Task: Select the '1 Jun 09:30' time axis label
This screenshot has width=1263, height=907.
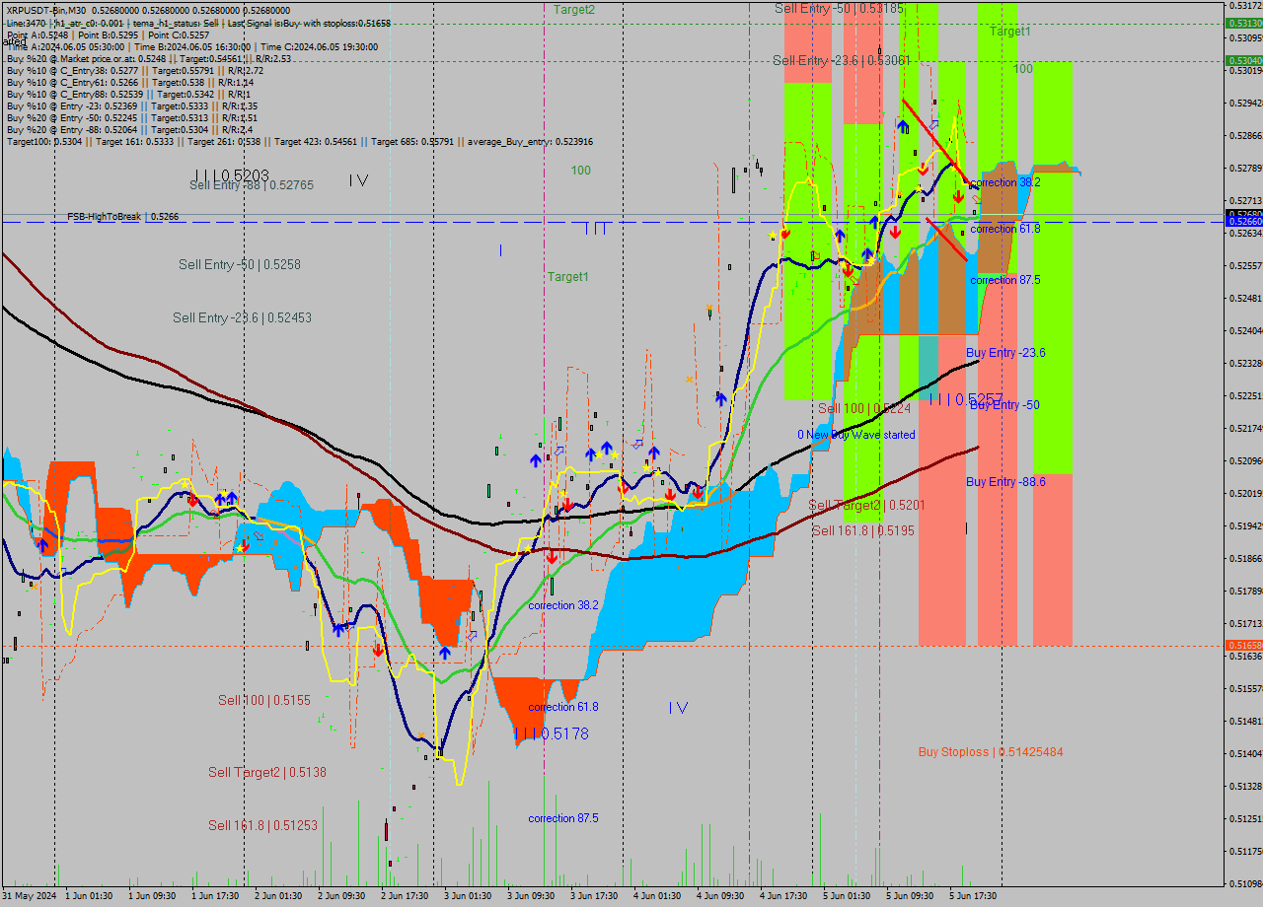Action: 151,896
